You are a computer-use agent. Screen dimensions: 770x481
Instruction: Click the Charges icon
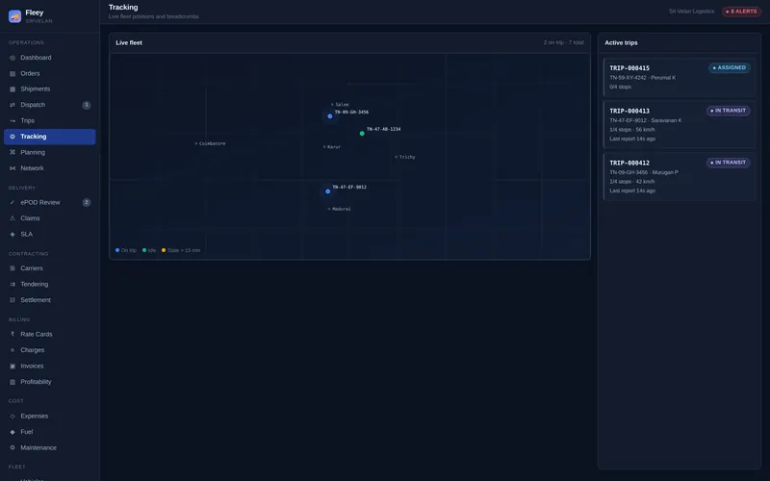13,350
